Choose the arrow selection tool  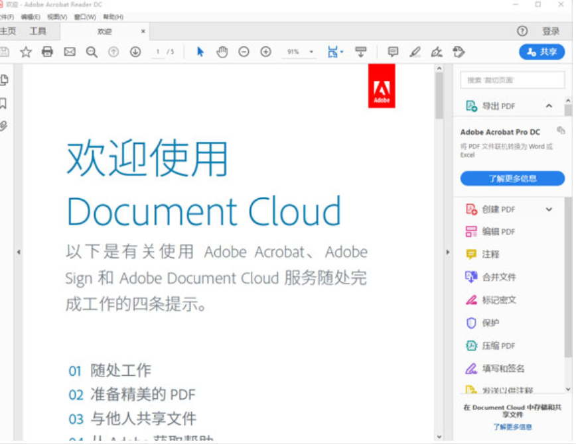coord(200,52)
